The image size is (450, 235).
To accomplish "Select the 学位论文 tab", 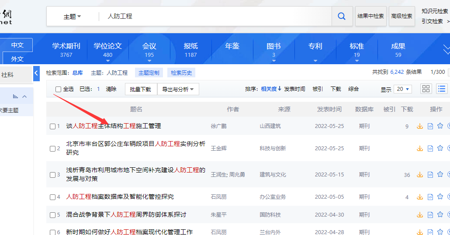I will click(107, 49).
